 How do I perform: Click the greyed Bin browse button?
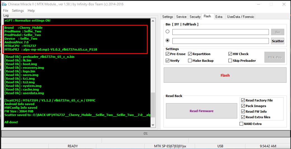click(278, 32)
